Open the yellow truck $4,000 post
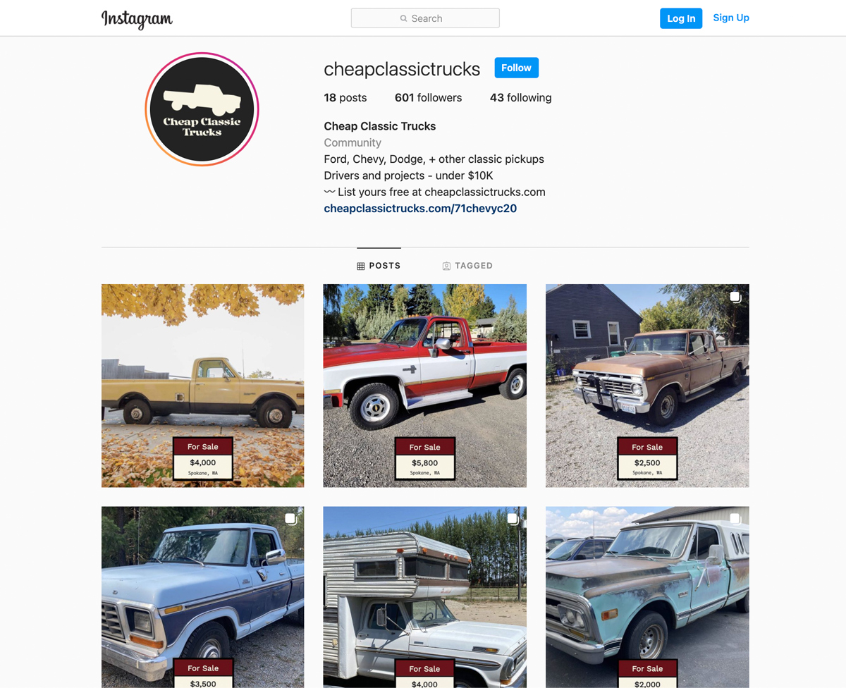Viewport: 846px width, 688px height. tap(203, 386)
